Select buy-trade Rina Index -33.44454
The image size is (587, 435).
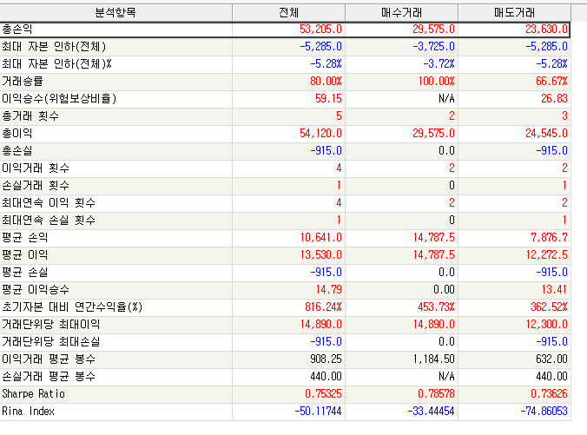pyautogui.click(x=431, y=411)
